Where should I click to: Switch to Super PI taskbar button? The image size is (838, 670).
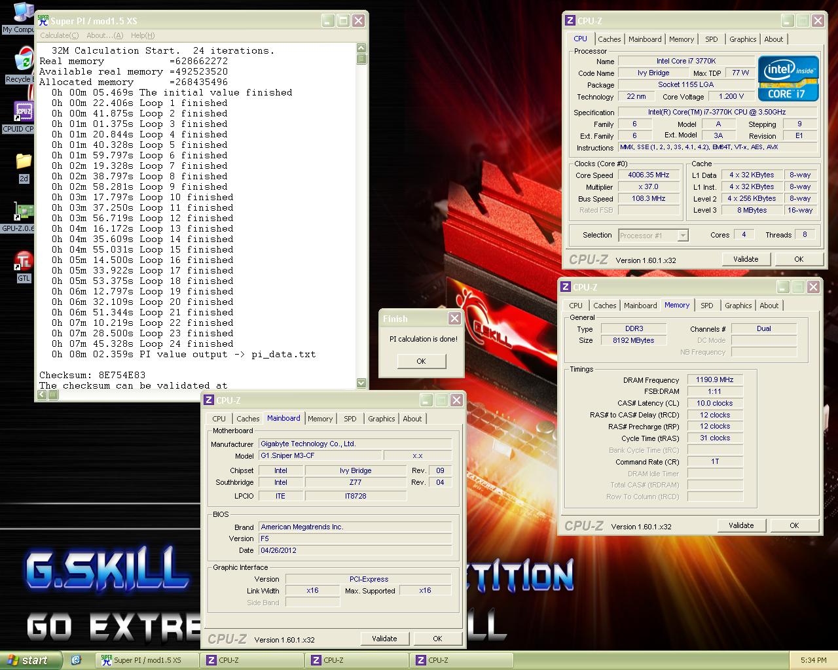coord(147,660)
